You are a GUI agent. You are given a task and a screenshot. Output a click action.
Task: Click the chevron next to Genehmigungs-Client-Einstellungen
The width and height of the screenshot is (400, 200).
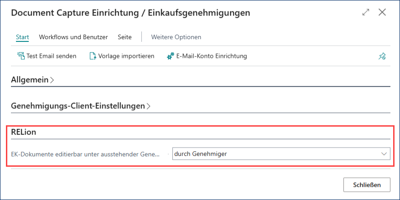(x=149, y=106)
